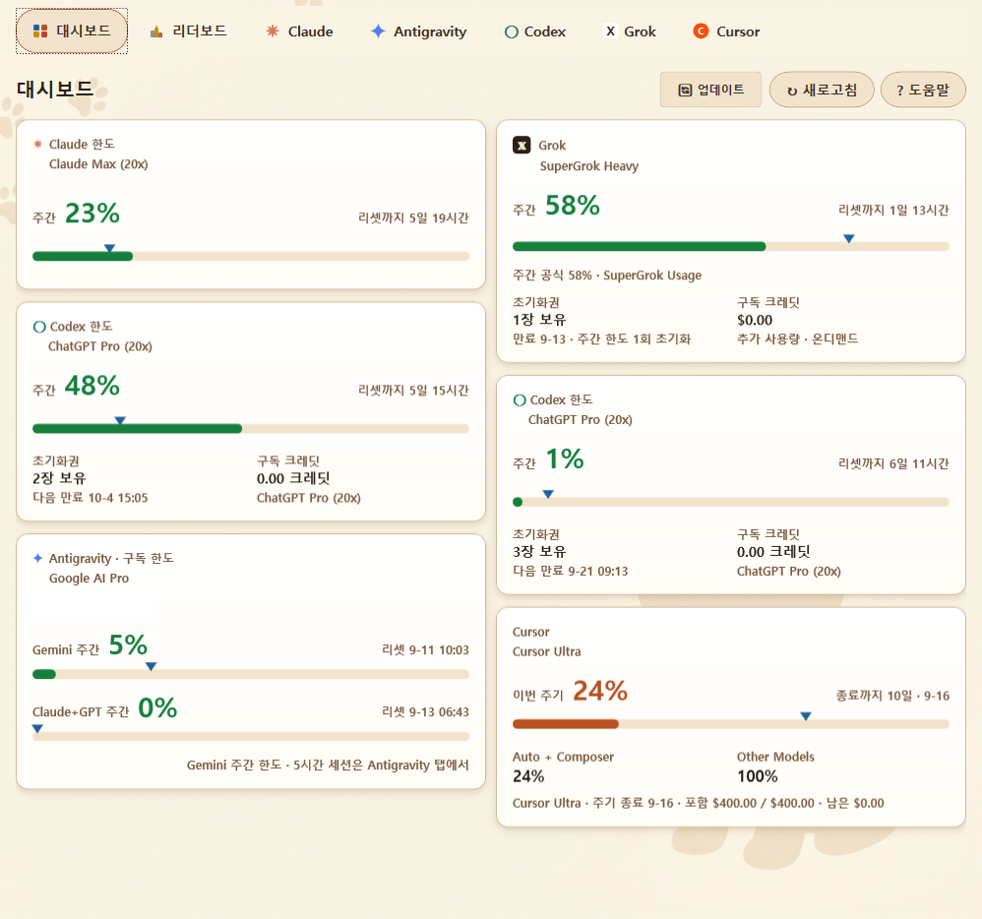
Task: Click the 23% value on Claude card
Action: coord(92,213)
